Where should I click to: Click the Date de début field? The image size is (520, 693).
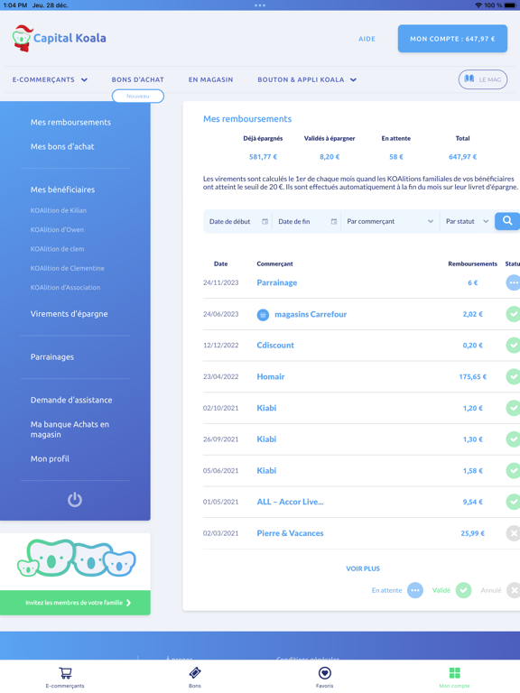point(238,221)
